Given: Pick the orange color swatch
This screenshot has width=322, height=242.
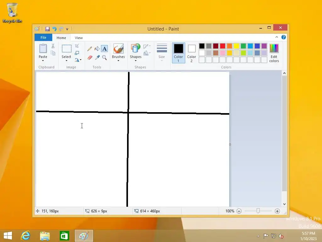Looking at the screenshot, I should pos(230,46).
